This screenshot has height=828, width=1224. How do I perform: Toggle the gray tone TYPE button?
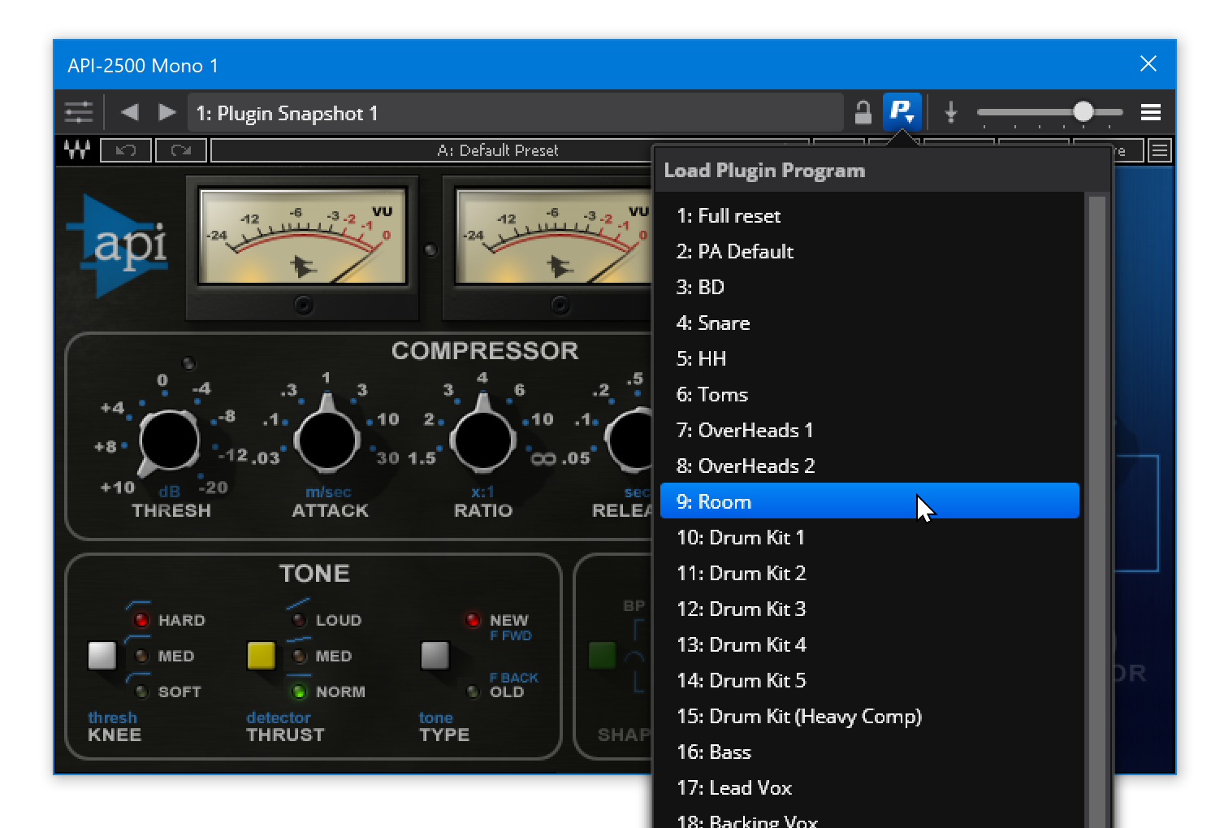tap(435, 656)
